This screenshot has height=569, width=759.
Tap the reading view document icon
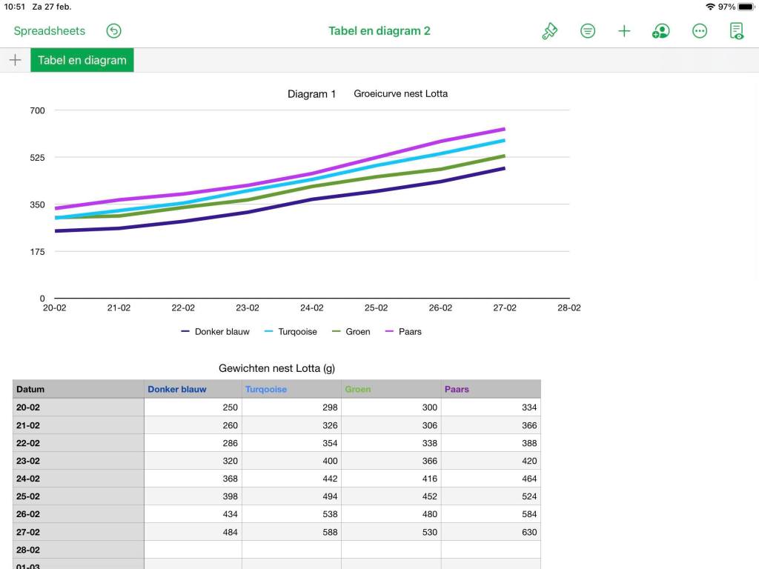tap(736, 31)
